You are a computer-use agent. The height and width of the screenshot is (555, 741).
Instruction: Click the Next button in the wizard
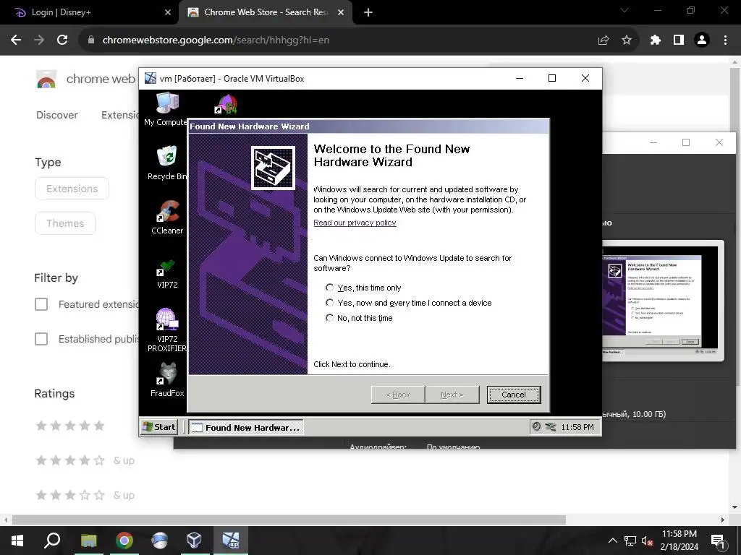pos(452,395)
